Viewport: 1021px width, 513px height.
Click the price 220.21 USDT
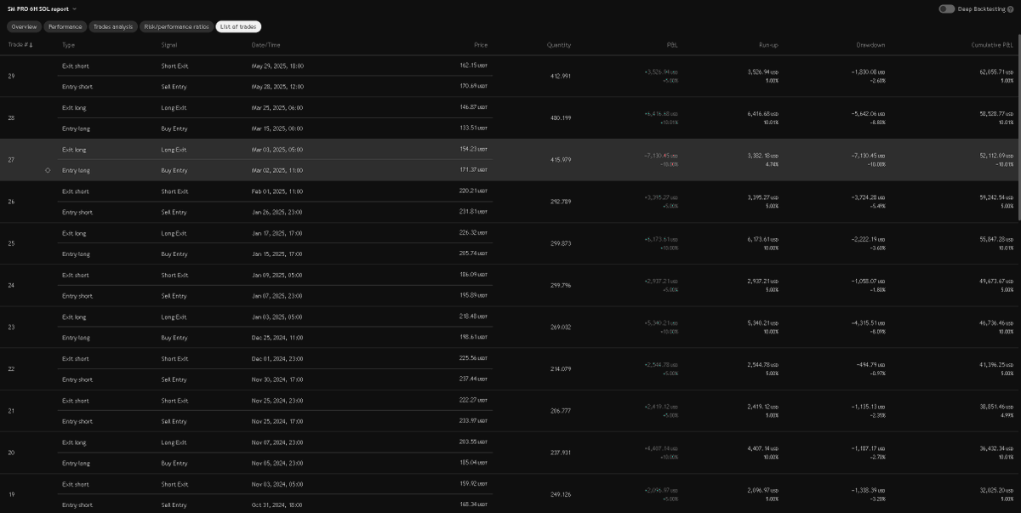click(473, 191)
